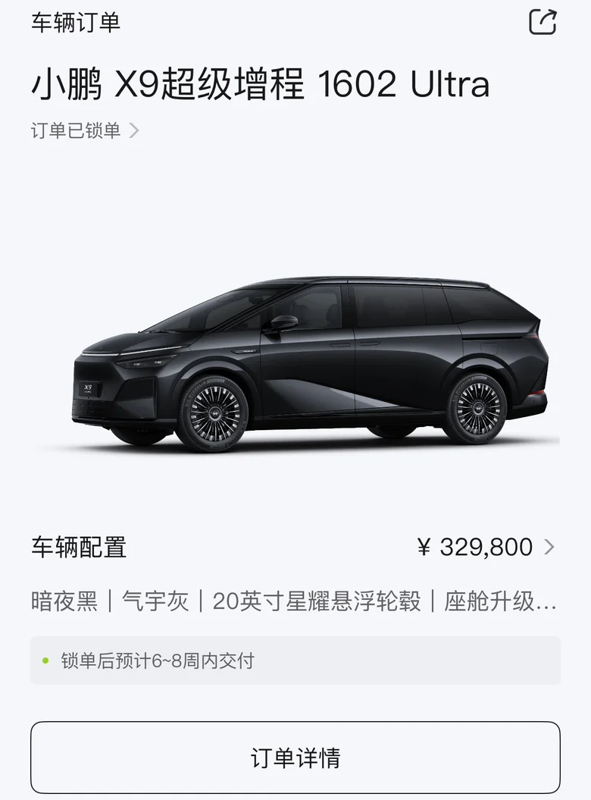The image size is (591, 800).
Task: Click the car's side mirror
Action: click(282, 324)
